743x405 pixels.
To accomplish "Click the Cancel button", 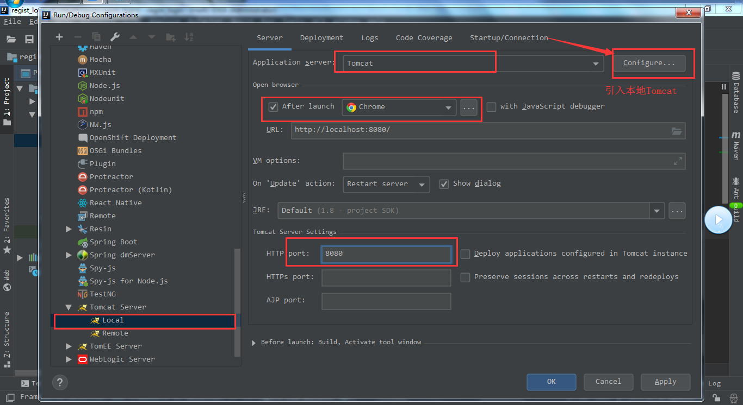I will coord(608,382).
